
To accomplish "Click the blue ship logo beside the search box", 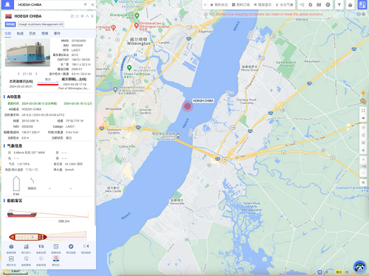I will [x=7, y=4].
